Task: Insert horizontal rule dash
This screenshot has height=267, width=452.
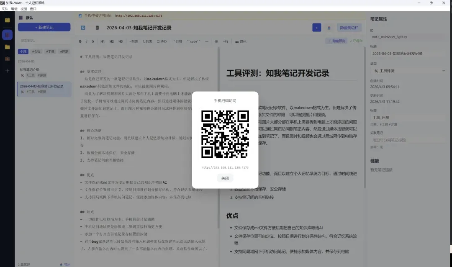Action: pos(207,41)
